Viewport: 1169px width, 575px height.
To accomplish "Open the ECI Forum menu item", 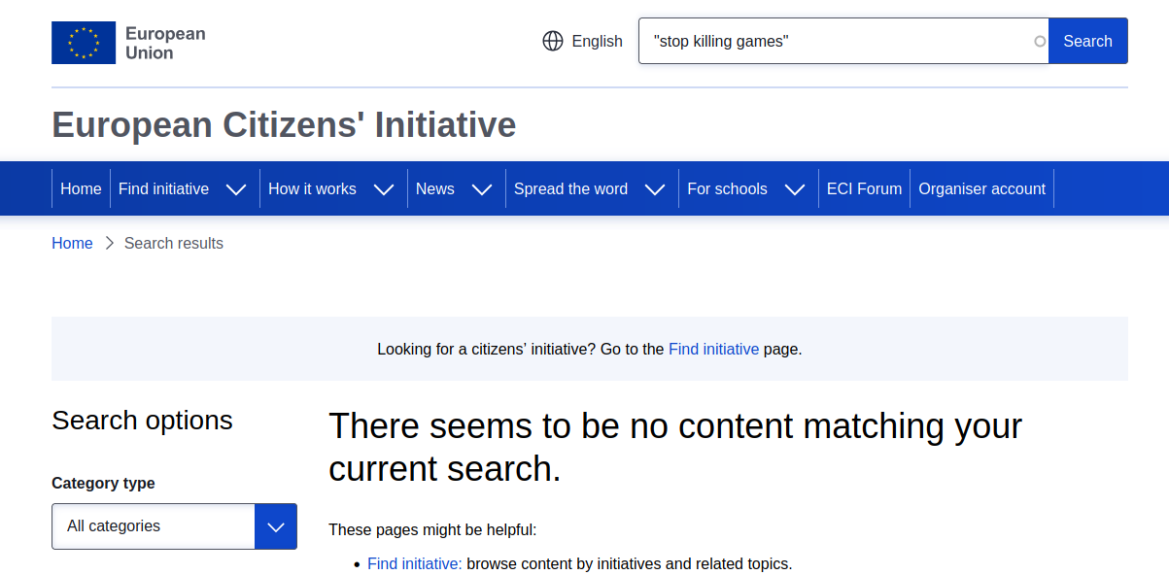I will click(x=864, y=189).
